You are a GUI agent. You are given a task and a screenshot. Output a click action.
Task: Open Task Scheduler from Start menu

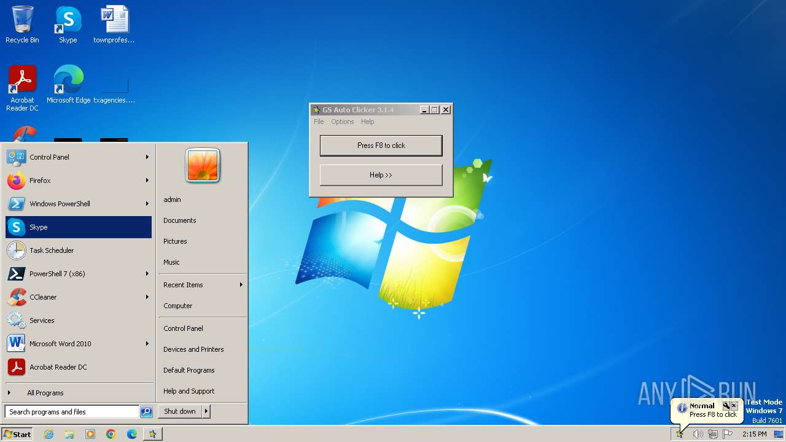[x=79, y=250]
